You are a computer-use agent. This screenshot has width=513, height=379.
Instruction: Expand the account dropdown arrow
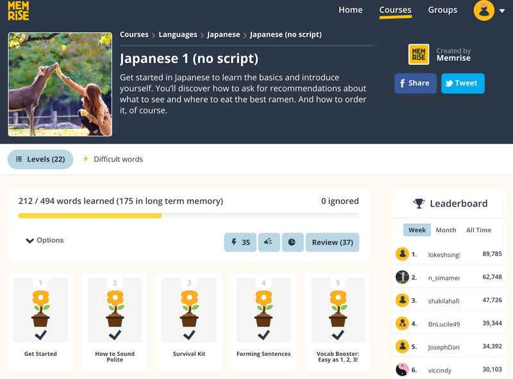502,11
